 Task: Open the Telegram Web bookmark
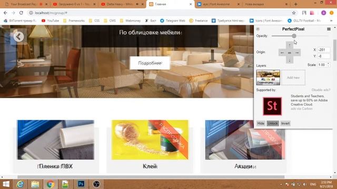(x=173, y=20)
